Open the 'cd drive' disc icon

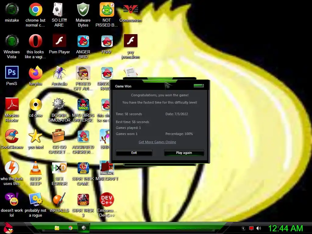pyautogui.click(x=35, y=104)
